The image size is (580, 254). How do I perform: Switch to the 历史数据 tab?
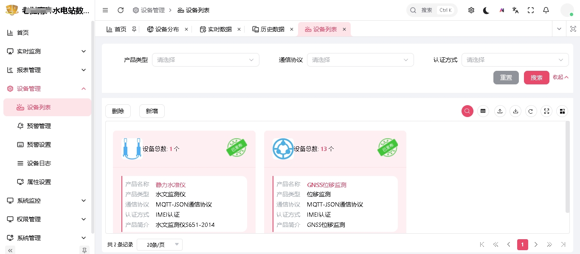pyautogui.click(x=272, y=29)
